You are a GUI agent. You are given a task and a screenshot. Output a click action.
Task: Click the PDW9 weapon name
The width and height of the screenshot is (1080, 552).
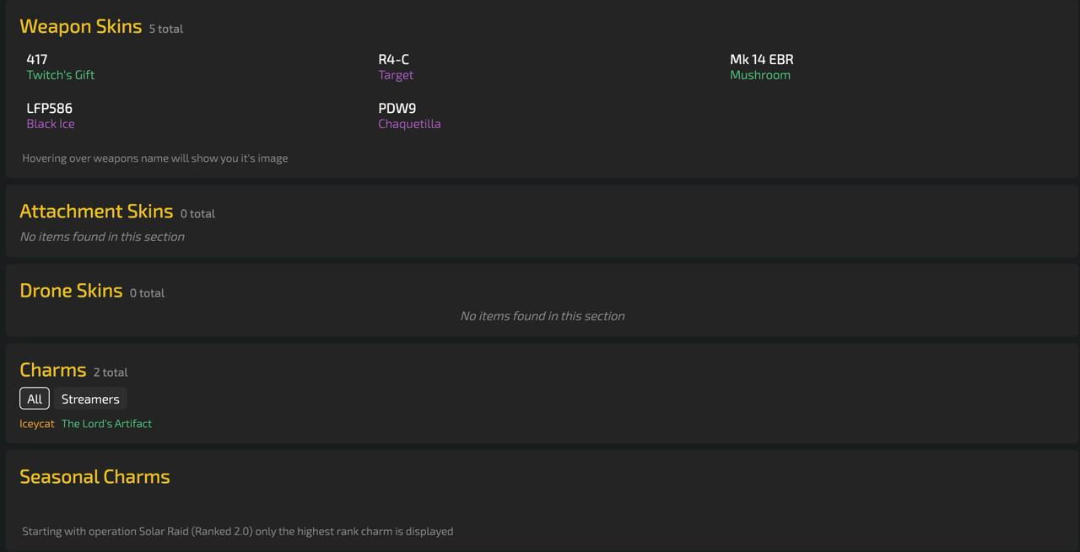click(x=397, y=108)
